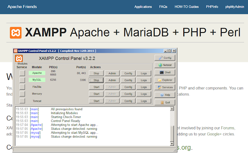Stop the MySQL module

click(x=96, y=80)
